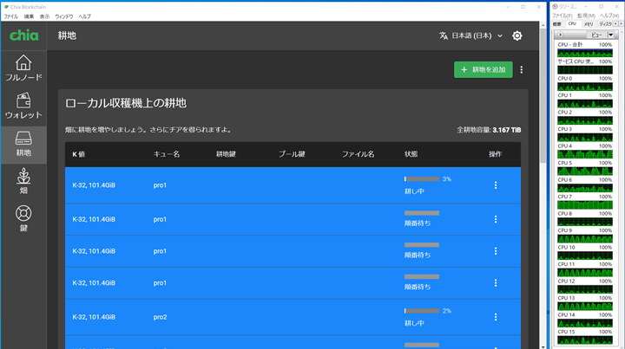Click 耕し中 status on the 3% row
Screen dimensions: 625x349
pyautogui.click(x=414, y=191)
